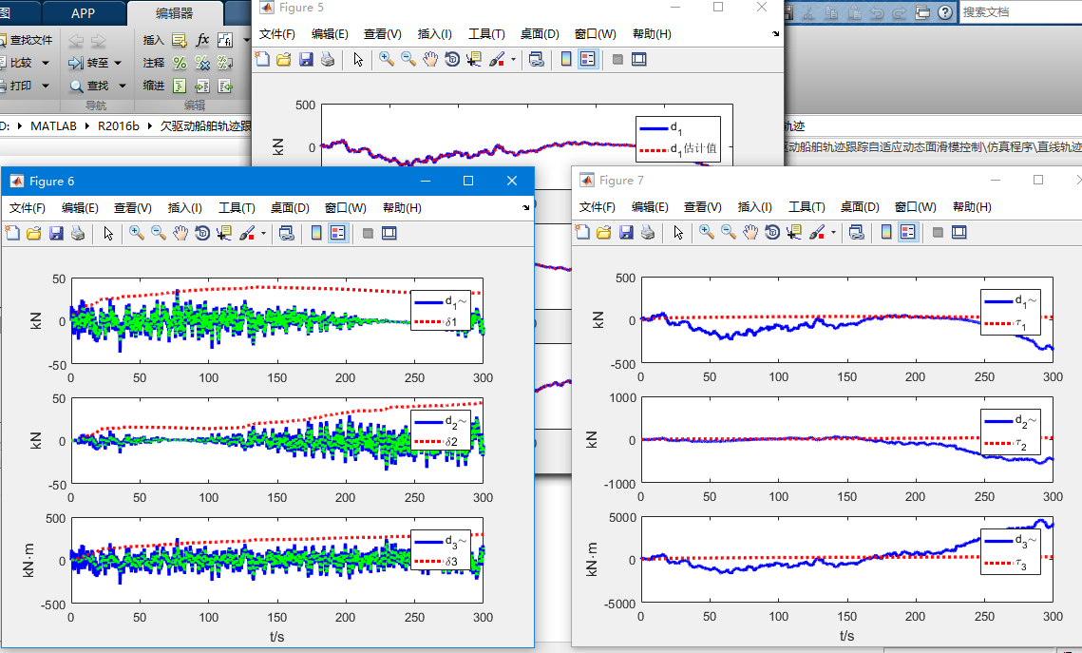The height and width of the screenshot is (653, 1082).
Task: Select Pan hand tool in Figure 7
Action: pos(750,233)
